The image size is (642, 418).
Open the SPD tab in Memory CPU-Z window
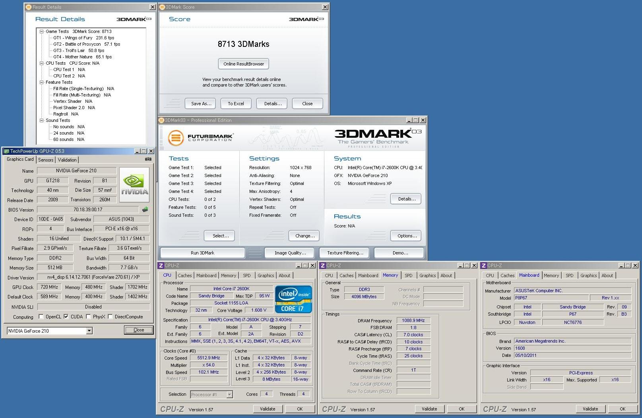pyautogui.click(x=409, y=275)
